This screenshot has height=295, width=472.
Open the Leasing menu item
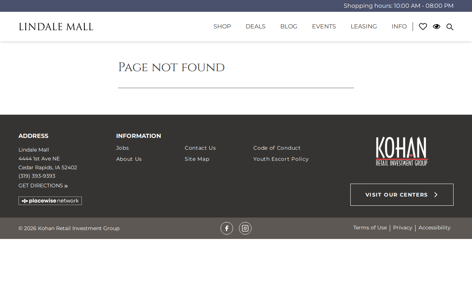(x=364, y=27)
